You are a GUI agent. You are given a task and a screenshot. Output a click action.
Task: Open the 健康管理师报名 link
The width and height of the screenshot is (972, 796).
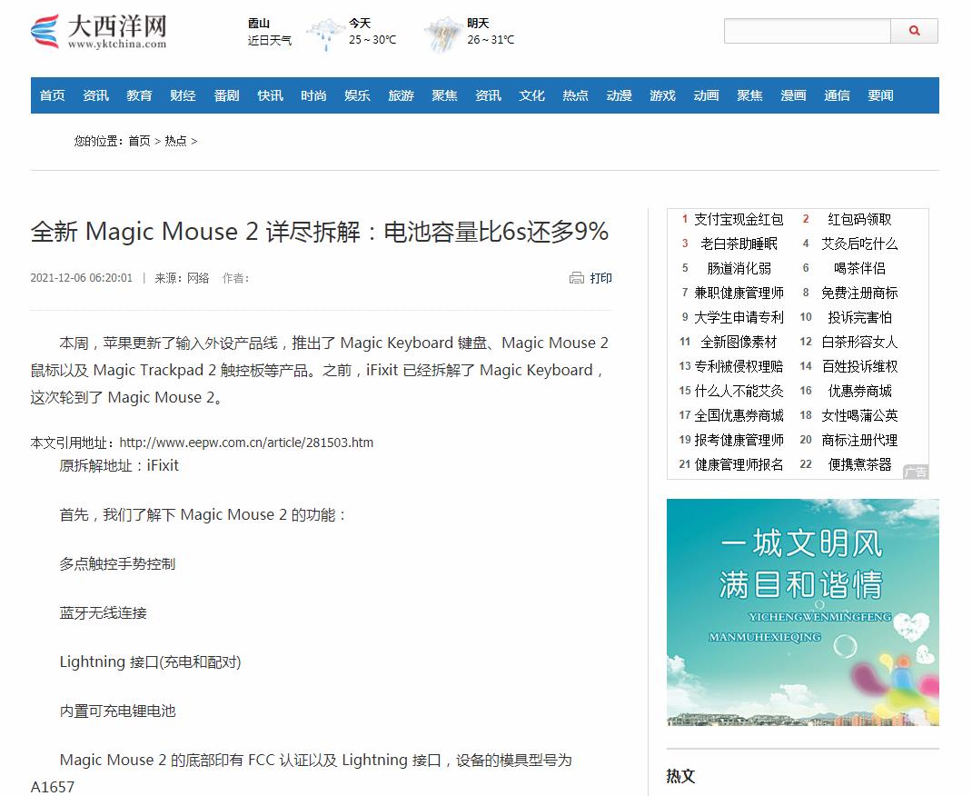point(739,464)
